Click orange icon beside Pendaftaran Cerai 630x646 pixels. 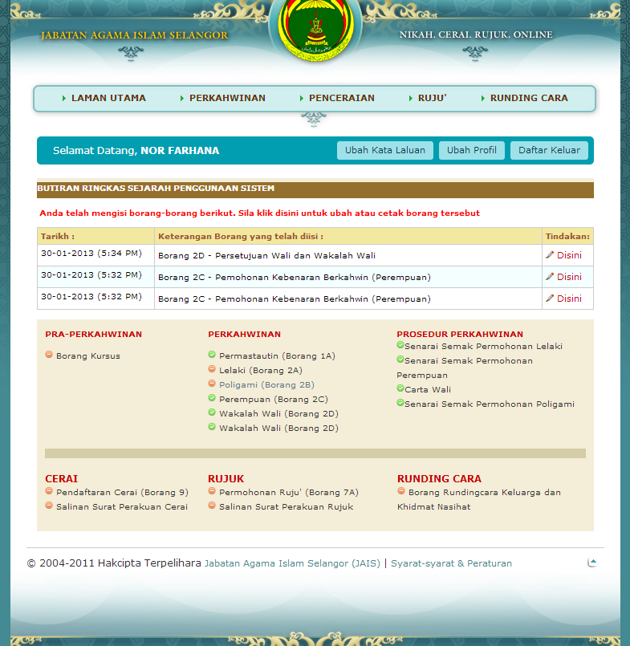pyautogui.click(x=49, y=490)
